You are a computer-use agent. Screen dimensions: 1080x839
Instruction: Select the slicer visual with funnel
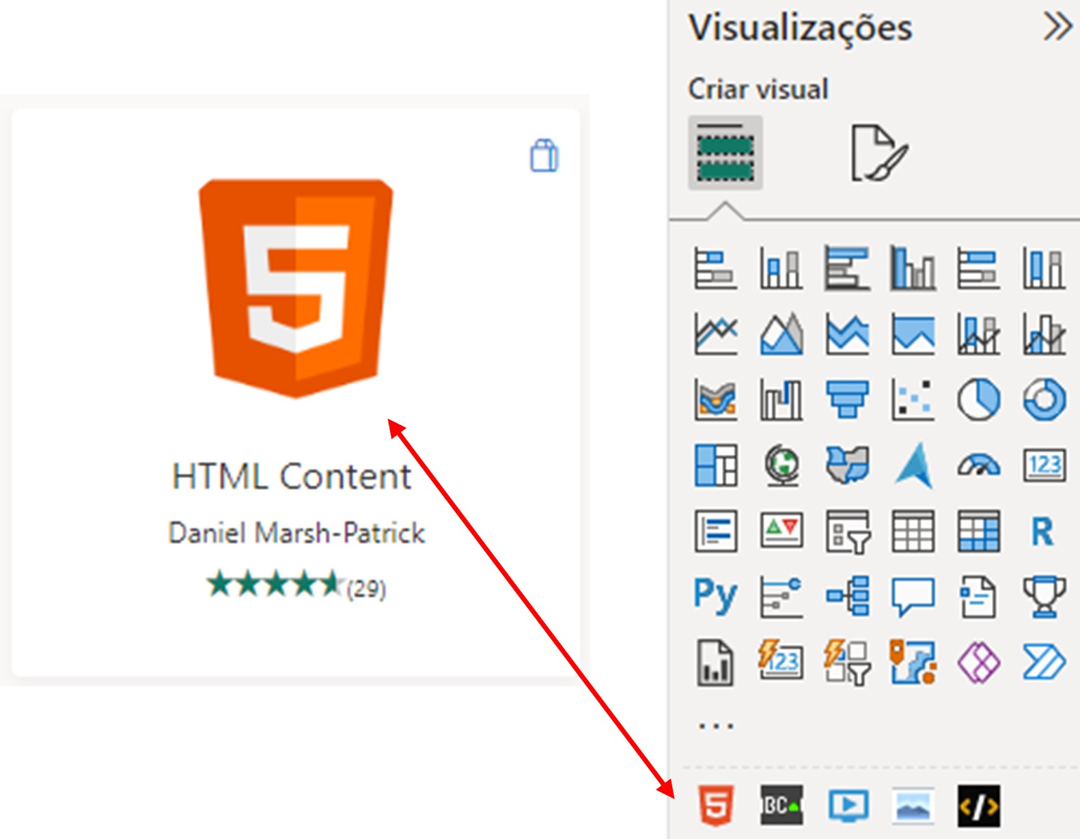click(x=847, y=531)
